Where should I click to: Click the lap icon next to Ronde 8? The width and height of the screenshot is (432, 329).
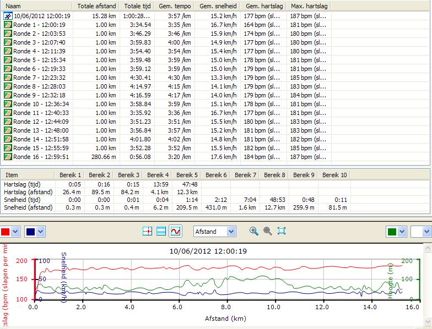click(8, 86)
